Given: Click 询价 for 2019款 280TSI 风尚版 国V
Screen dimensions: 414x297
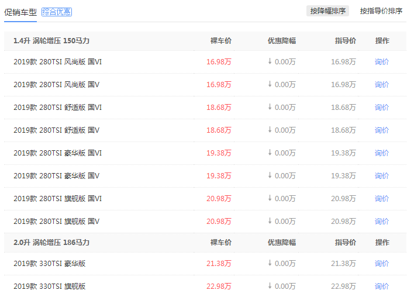Looking at the screenshot, I should (382, 85).
